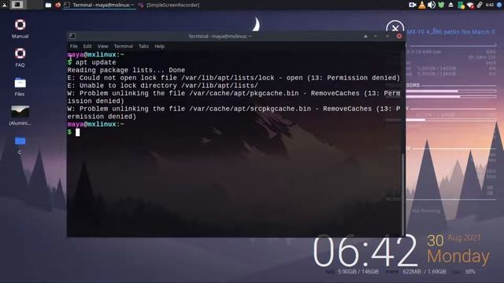The image size is (504, 283).
Task: Click the terminal launcher in the panel
Action: [17, 5]
